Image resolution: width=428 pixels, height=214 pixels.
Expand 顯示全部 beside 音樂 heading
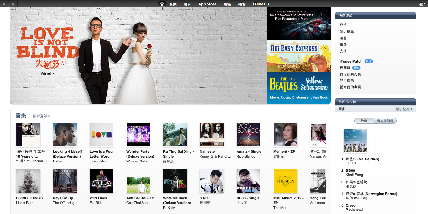41,116
